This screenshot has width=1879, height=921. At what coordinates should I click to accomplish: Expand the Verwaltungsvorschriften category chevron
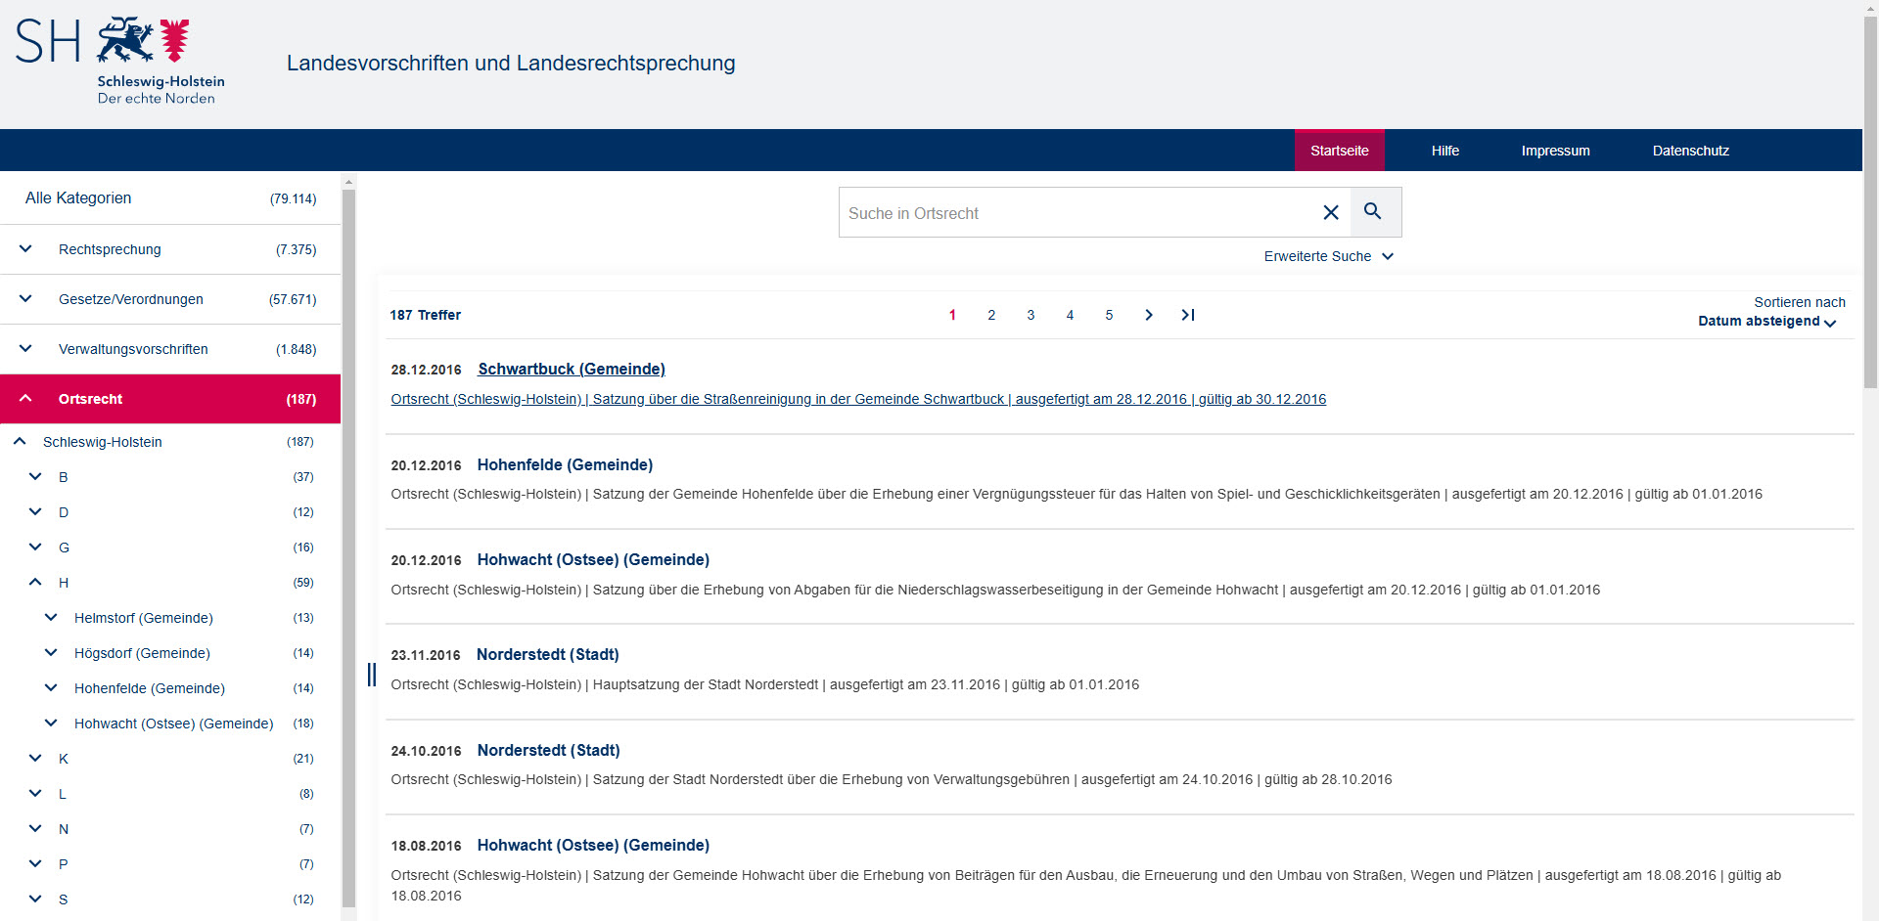pyautogui.click(x=25, y=349)
